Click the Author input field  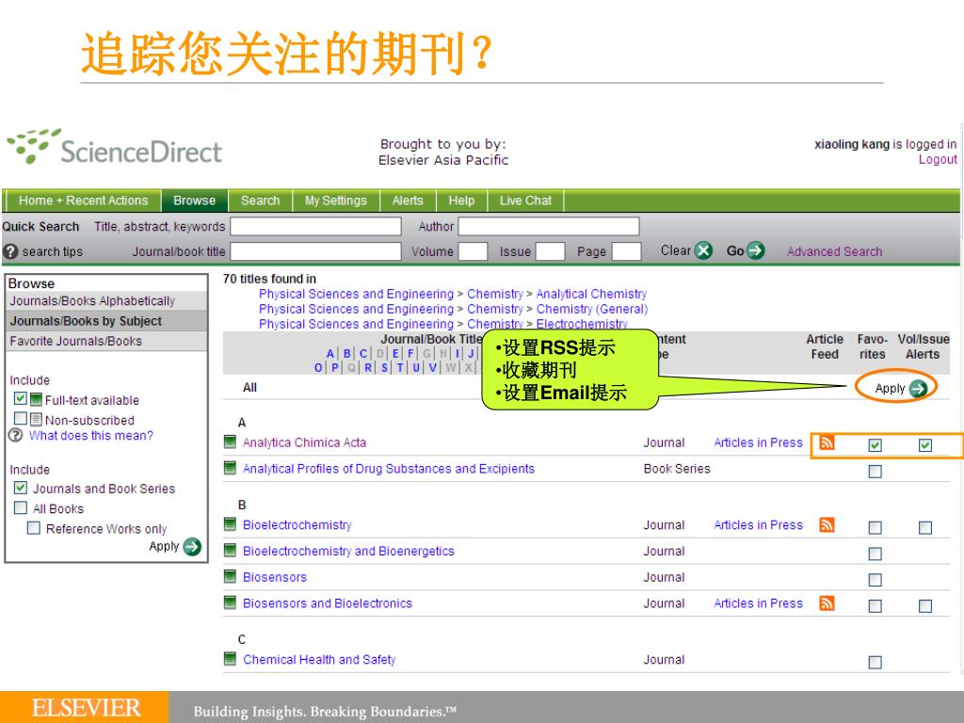(x=549, y=226)
